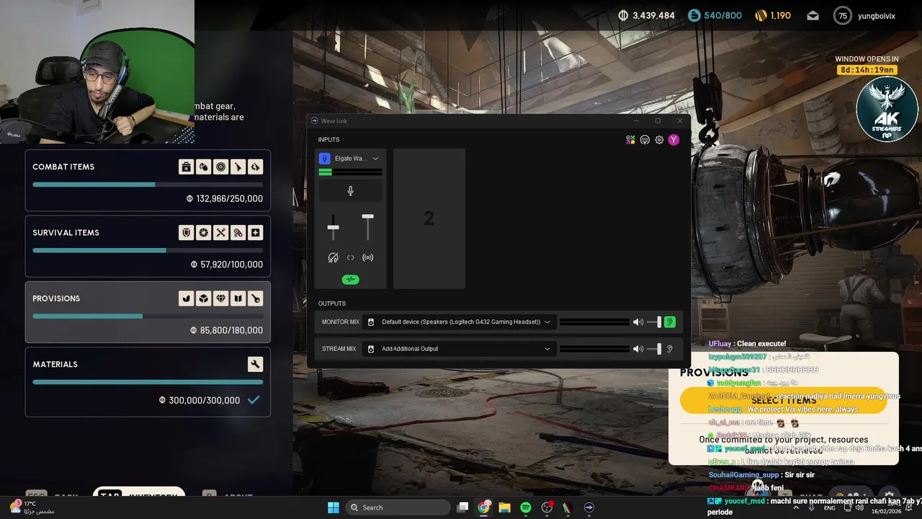Image resolution: width=922 pixels, height=519 pixels.
Task: Adjust the Elgato channel stream mix fader
Action: point(368,216)
